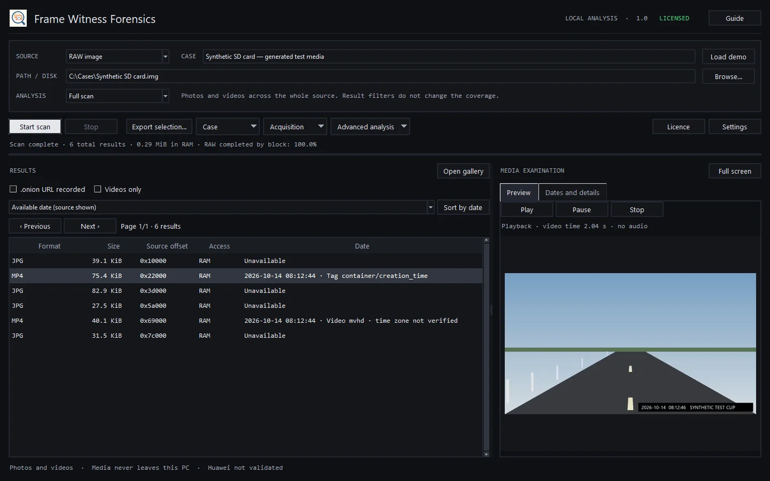This screenshot has width=770, height=481.
Task: Click the Frame Witness Forensics app logo
Action: [x=18, y=18]
